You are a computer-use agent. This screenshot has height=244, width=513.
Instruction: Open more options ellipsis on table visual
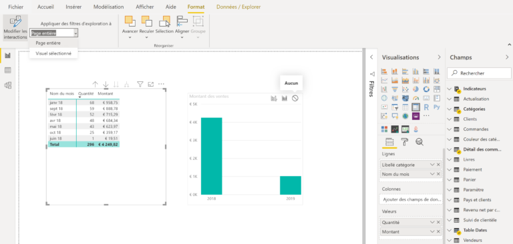point(161,84)
